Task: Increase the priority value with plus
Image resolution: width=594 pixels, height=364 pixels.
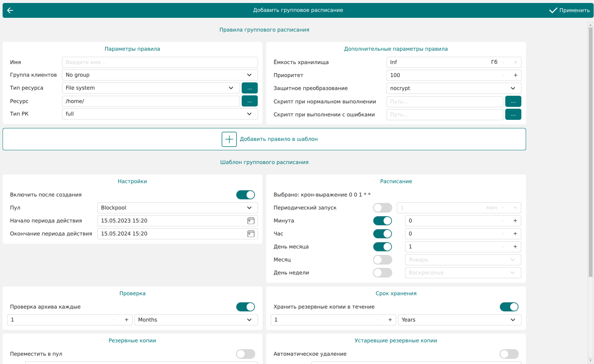Action: 515,75
